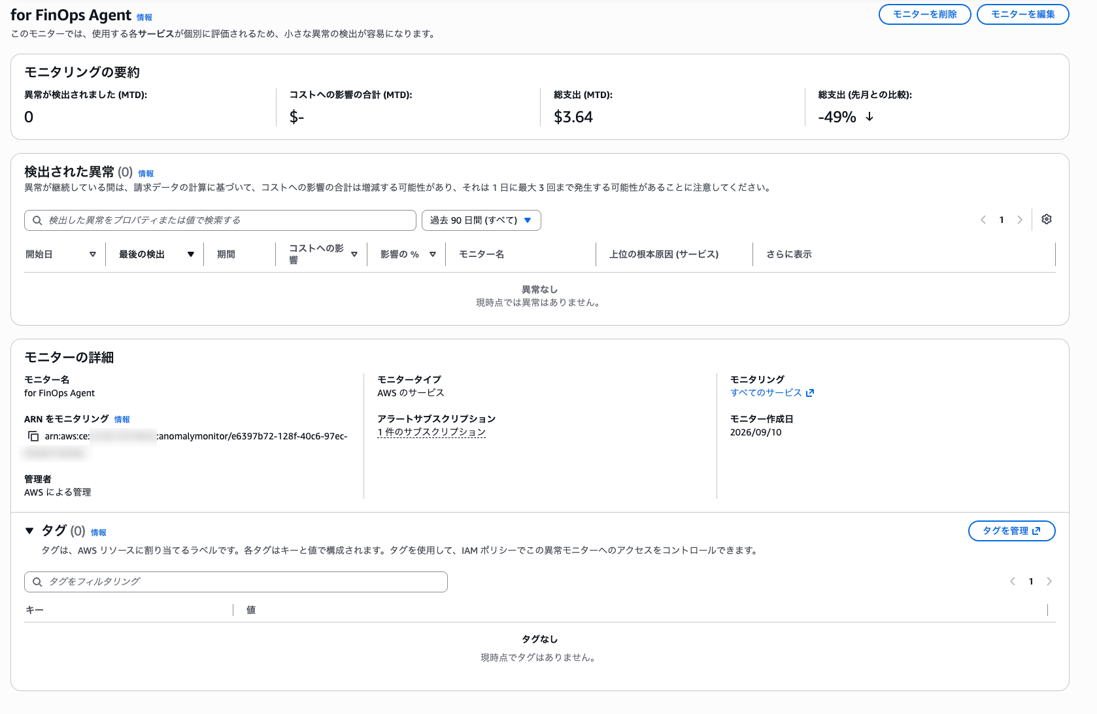Viewport: 1097px width, 714px height.
Task: Click the さらに表示 column header
Action: (x=789, y=254)
